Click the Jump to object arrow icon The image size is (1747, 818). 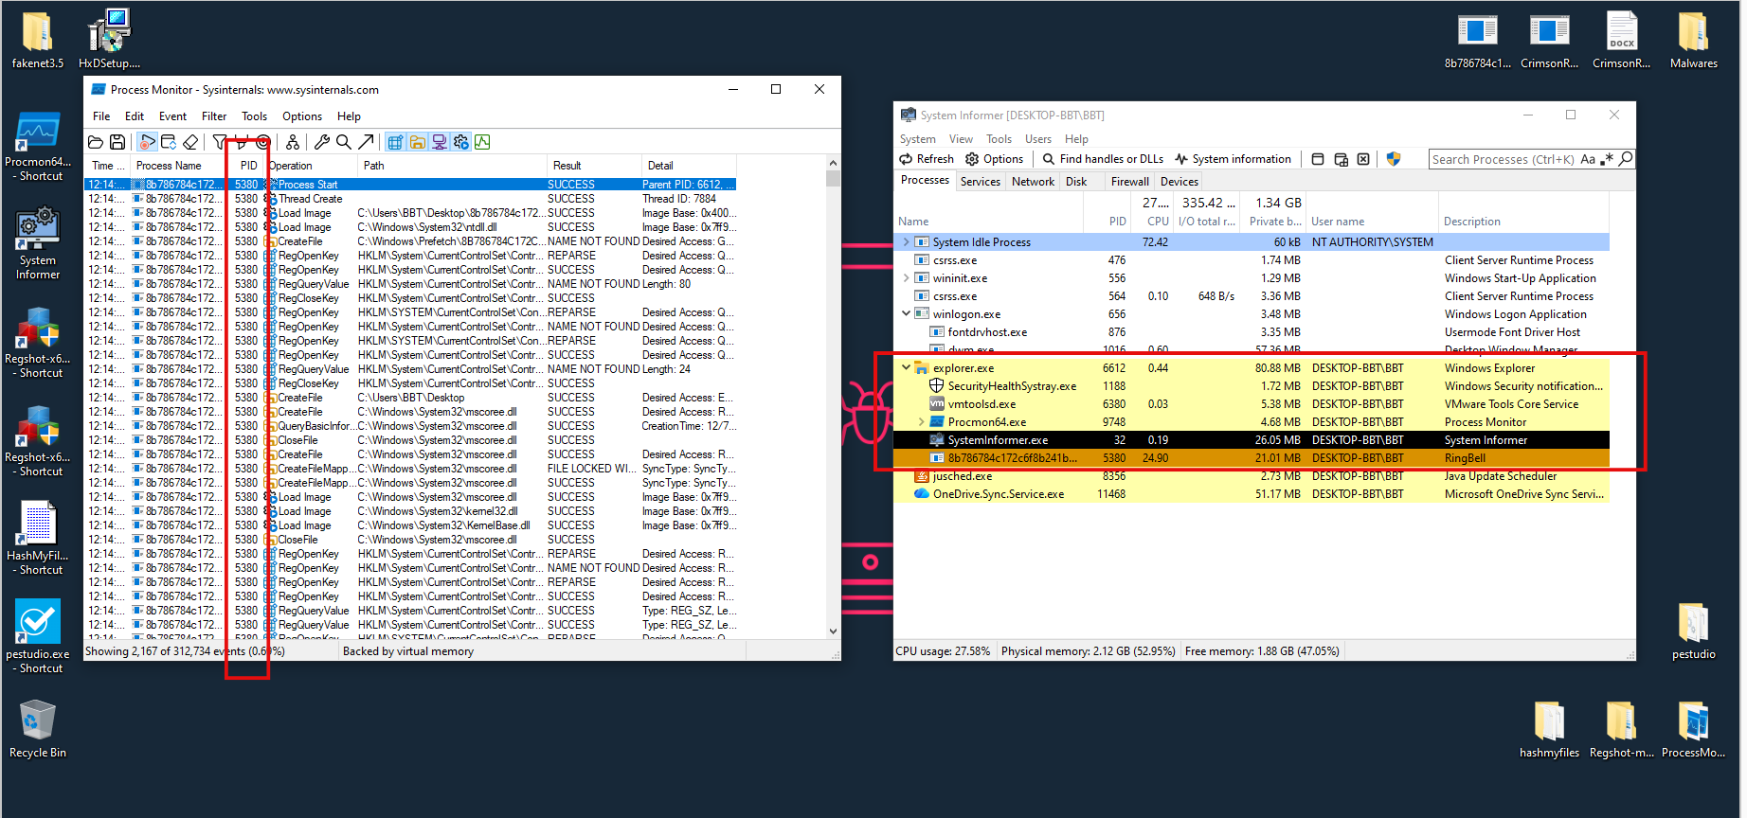click(366, 142)
